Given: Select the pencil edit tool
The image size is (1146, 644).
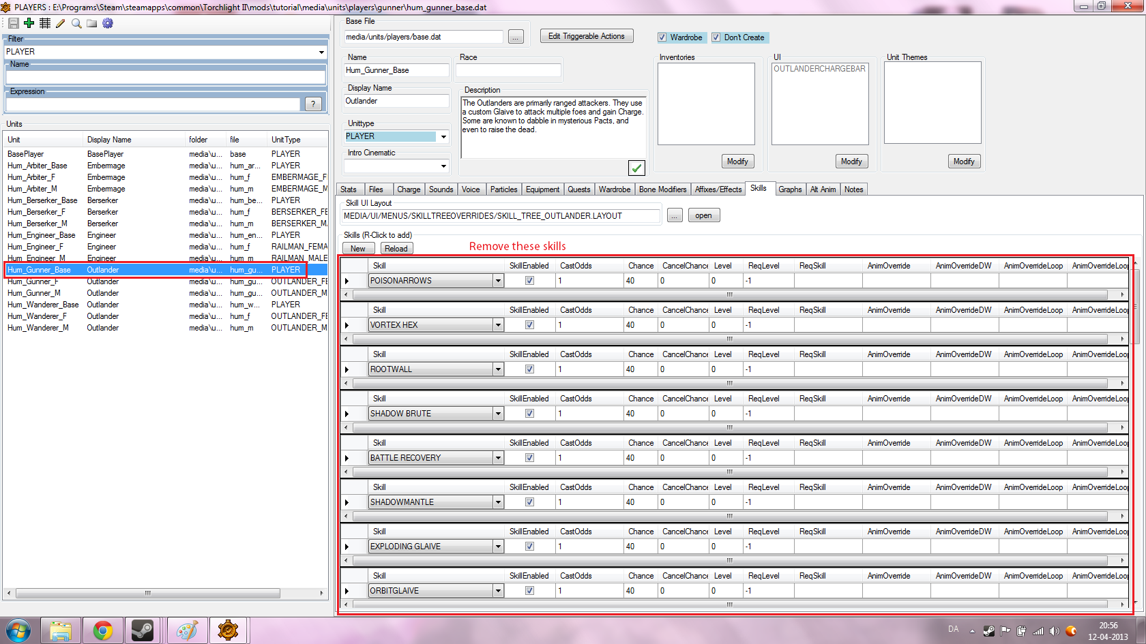Looking at the screenshot, I should pos(60,23).
